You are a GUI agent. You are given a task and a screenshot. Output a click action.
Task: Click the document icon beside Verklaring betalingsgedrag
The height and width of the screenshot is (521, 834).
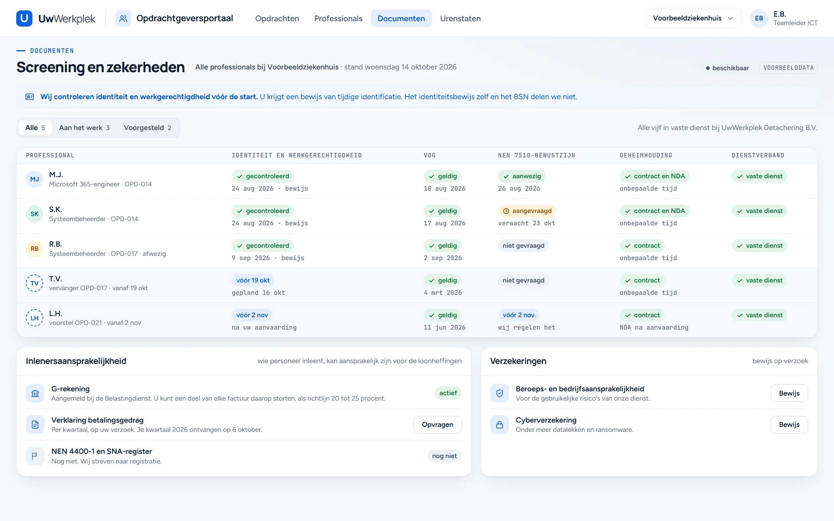click(x=35, y=425)
